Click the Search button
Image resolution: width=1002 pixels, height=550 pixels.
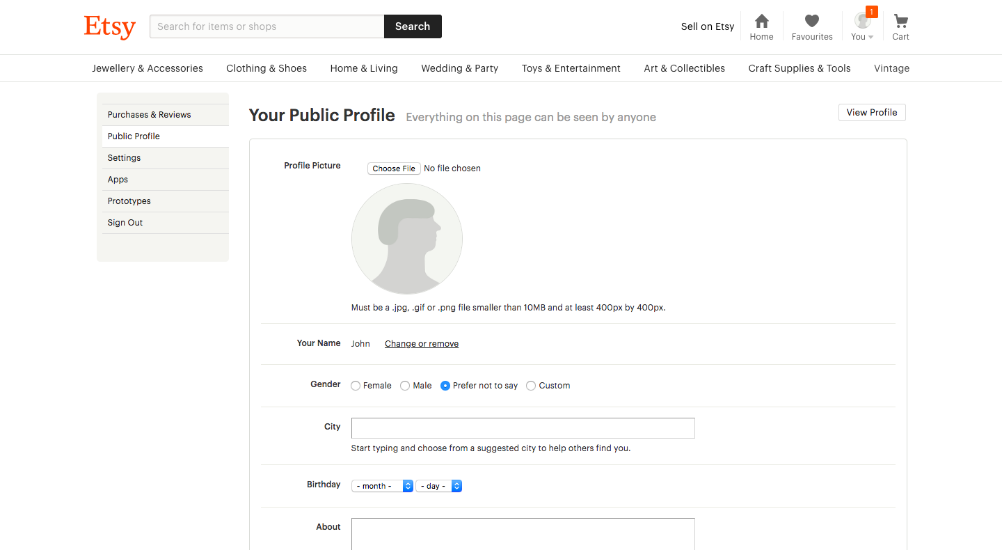tap(412, 26)
